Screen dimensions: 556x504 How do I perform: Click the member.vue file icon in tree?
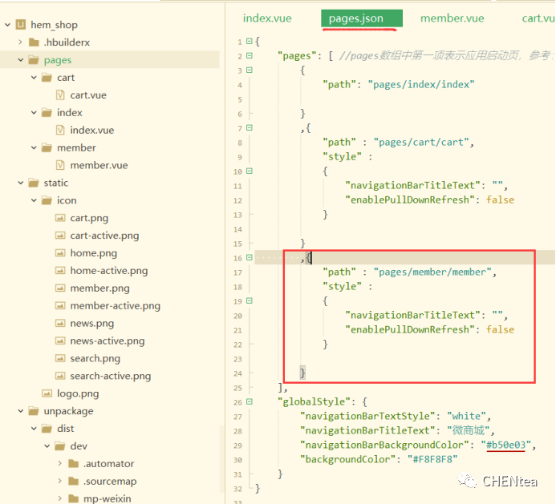pyautogui.click(x=60, y=166)
